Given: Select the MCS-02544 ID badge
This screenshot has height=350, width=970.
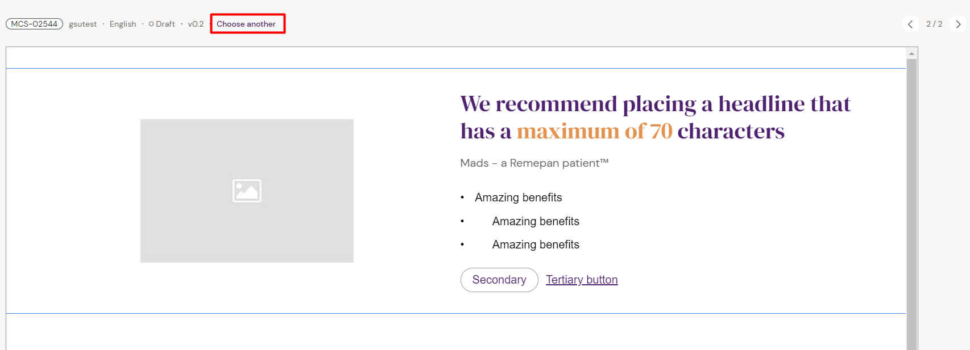Looking at the screenshot, I should [x=34, y=24].
